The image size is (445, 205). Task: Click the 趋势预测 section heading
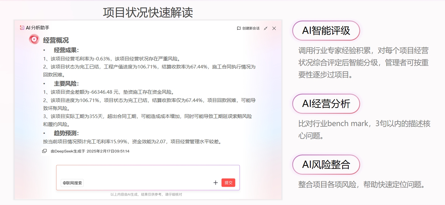tap(66, 133)
